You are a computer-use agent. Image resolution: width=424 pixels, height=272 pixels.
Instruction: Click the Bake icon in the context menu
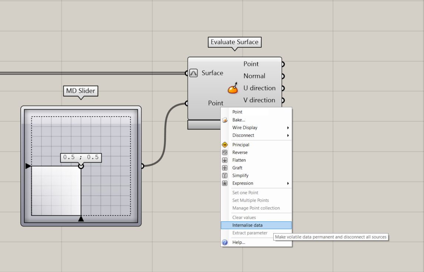225,120
